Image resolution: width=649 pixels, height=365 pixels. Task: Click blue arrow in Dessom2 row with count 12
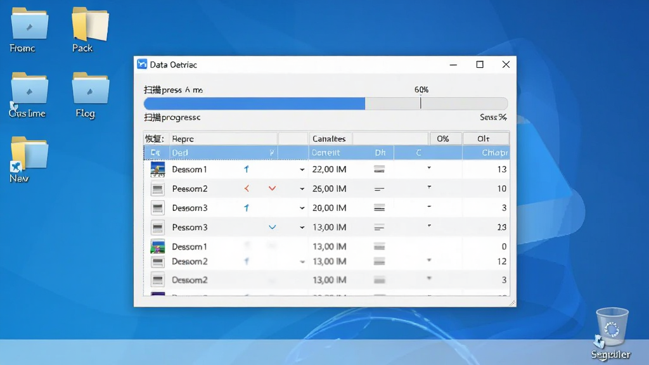[x=247, y=262]
